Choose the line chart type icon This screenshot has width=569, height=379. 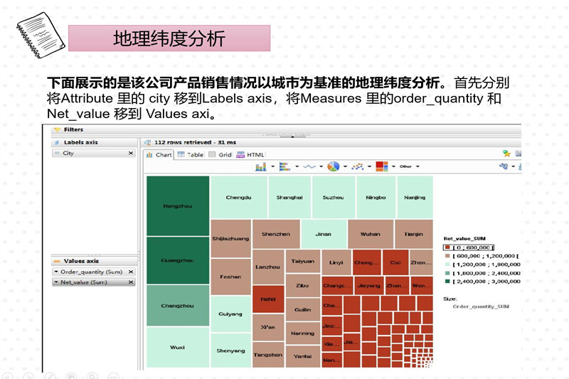(308, 166)
